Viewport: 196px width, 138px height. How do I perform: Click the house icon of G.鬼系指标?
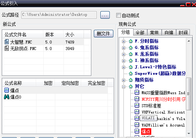[x=131, y=47]
